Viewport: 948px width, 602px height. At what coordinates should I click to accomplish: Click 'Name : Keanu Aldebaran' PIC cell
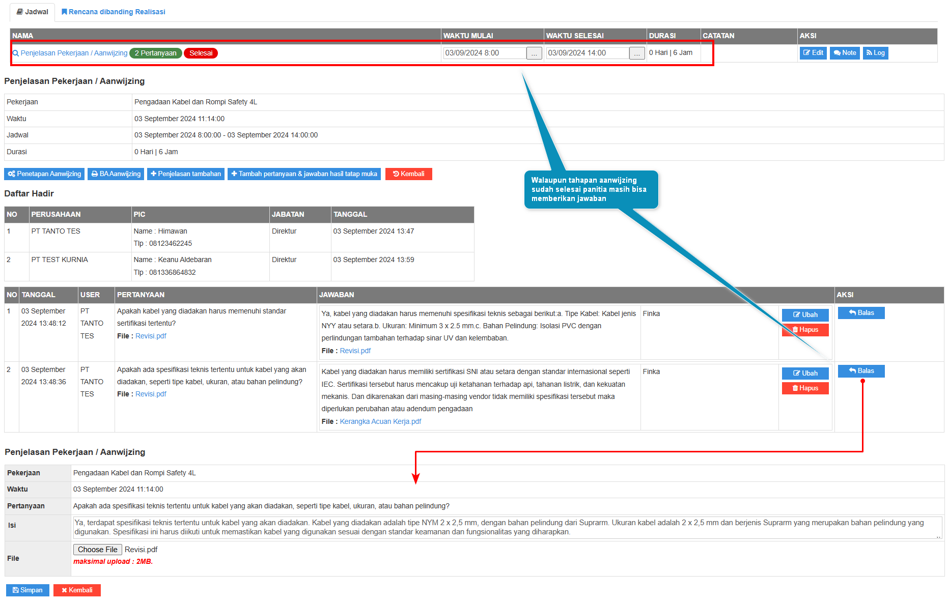(173, 260)
